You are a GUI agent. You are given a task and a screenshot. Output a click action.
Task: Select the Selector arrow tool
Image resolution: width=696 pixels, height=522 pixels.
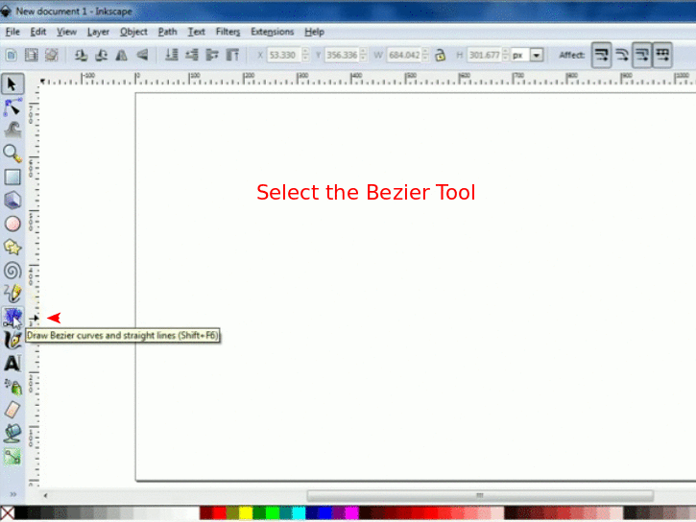click(x=12, y=83)
